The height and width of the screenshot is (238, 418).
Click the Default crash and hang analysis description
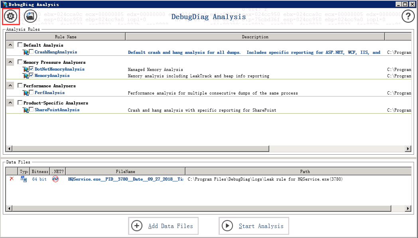[x=254, y=52]
